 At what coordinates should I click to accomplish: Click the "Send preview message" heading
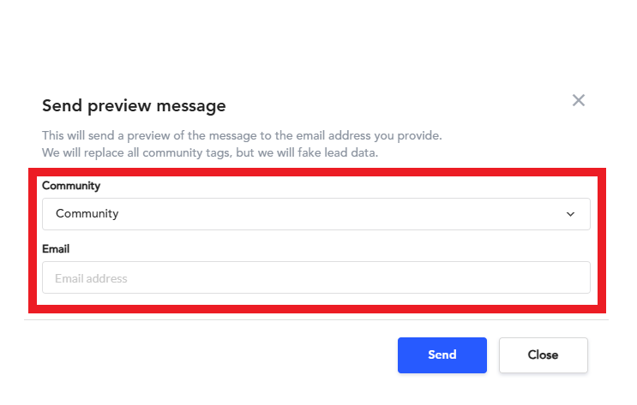[x=134, y=106]
